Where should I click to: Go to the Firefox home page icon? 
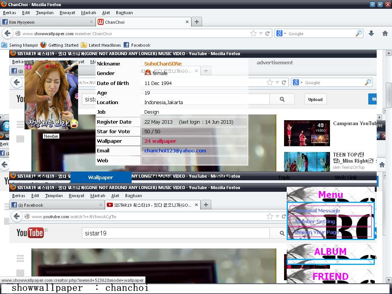(385, 34)
